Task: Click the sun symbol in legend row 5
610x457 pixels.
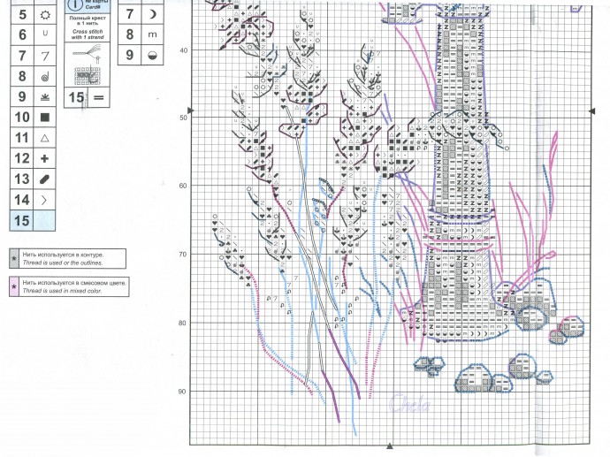Action: point(44,14)
